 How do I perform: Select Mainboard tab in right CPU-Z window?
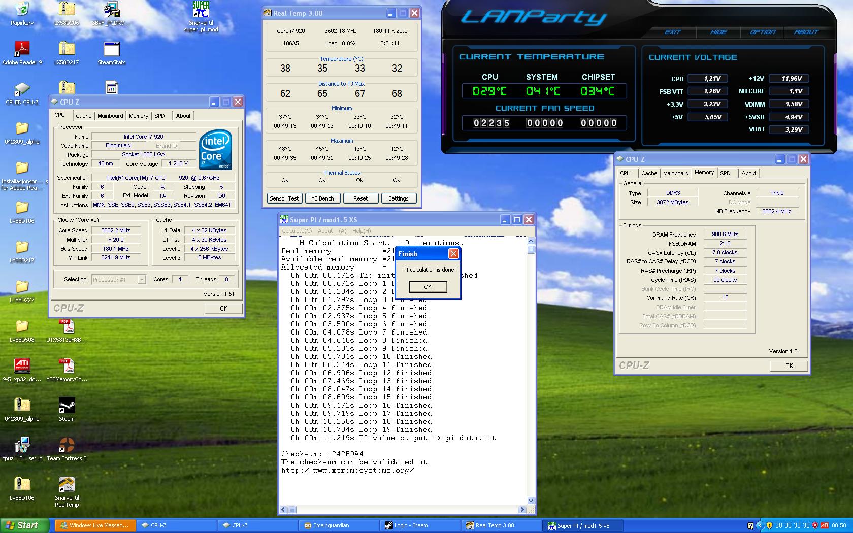tap(676, 173)
